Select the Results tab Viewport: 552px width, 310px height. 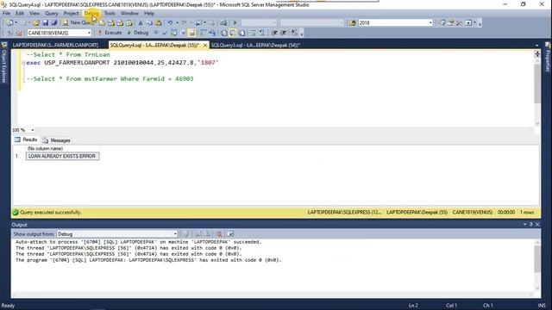pyautogui.click(x=26, y=139)
